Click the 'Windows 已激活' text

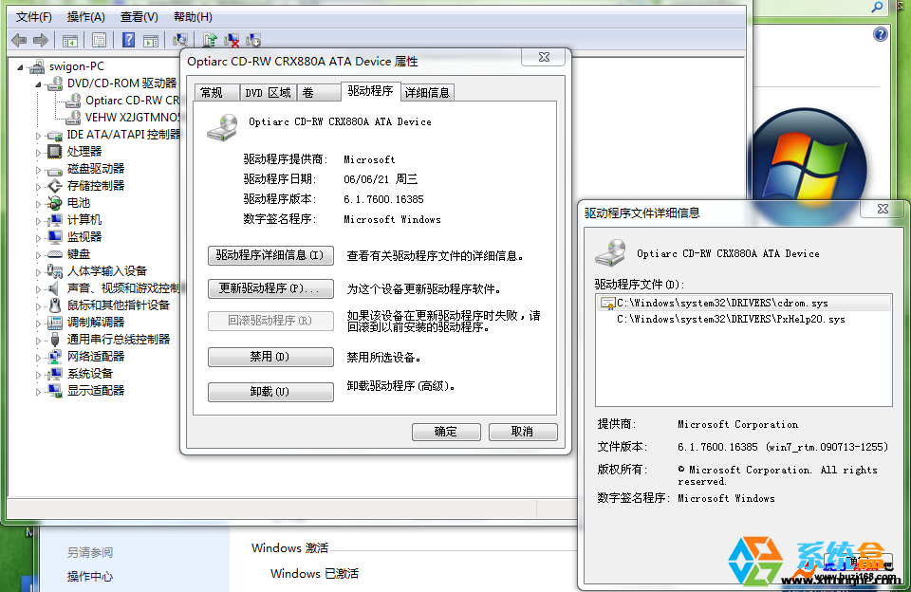(x=314, y=573)
